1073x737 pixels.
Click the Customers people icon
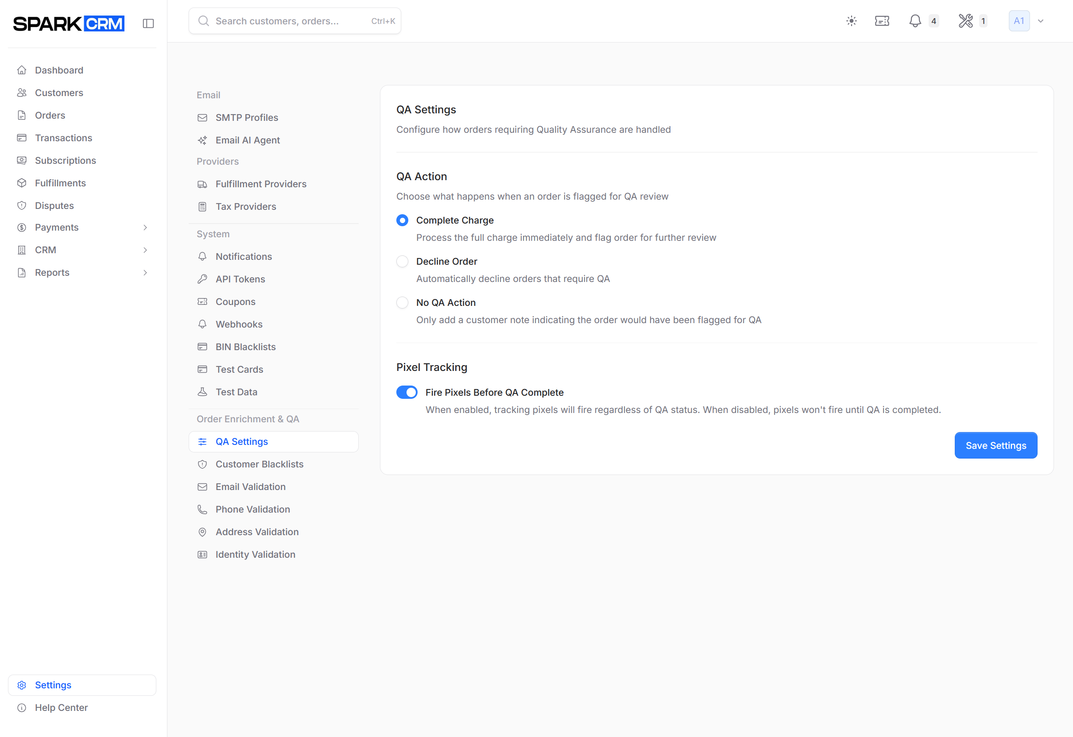click(22, 93)
